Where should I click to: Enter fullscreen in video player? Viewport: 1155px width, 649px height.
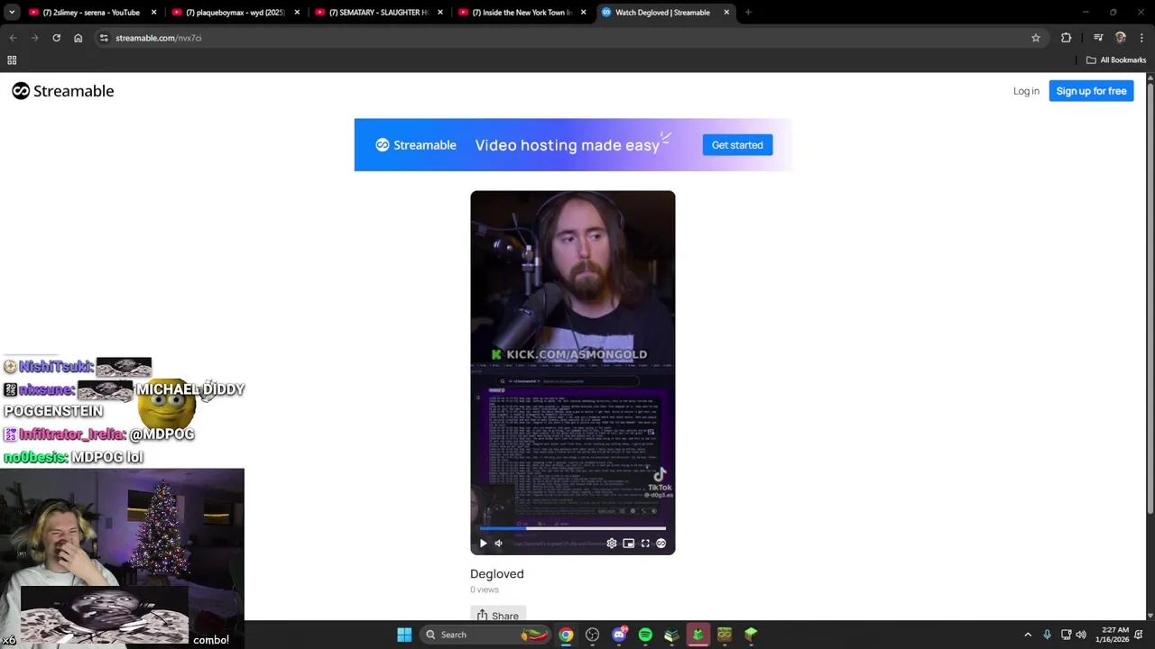coord(645,544)
